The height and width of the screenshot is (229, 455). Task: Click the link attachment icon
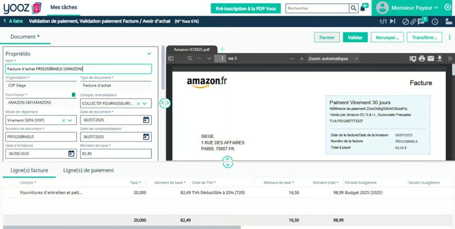(413, 22)
